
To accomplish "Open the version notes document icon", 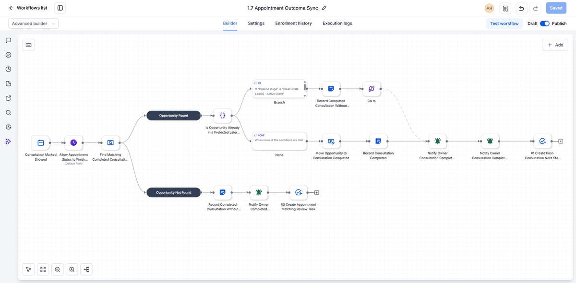I will pos(505,8).
